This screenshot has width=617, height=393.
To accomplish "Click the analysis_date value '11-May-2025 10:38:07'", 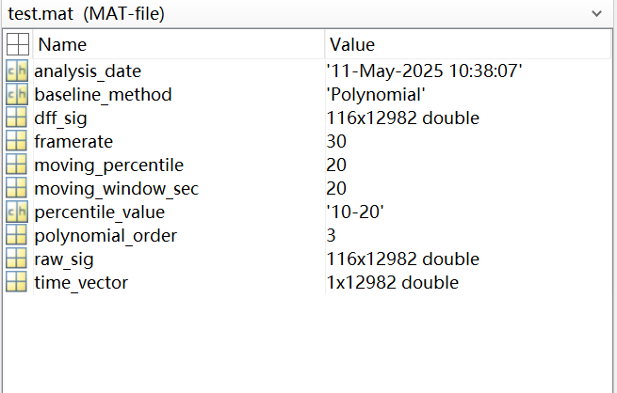I will pyautogui.click(x=424, y=71).
